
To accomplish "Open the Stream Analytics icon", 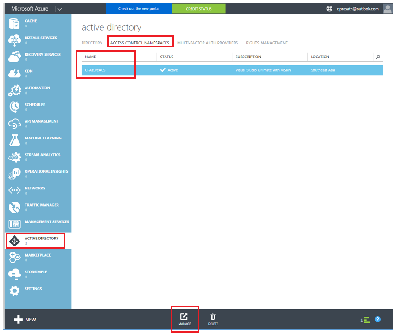I will coord(14,157).
